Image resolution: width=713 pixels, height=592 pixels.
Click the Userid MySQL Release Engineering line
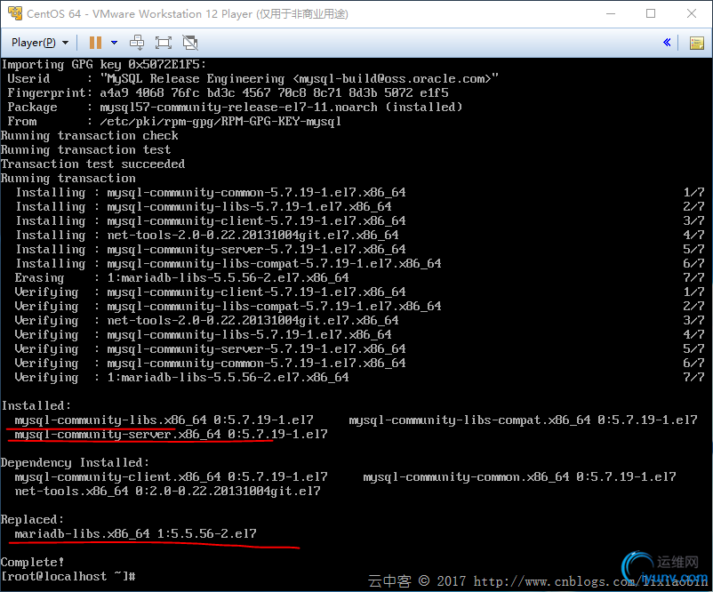click(252, 78)
